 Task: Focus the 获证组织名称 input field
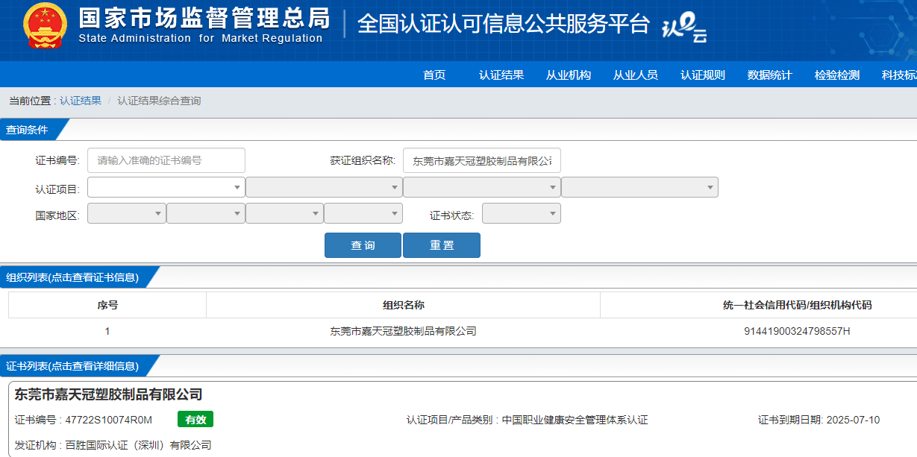482,160
